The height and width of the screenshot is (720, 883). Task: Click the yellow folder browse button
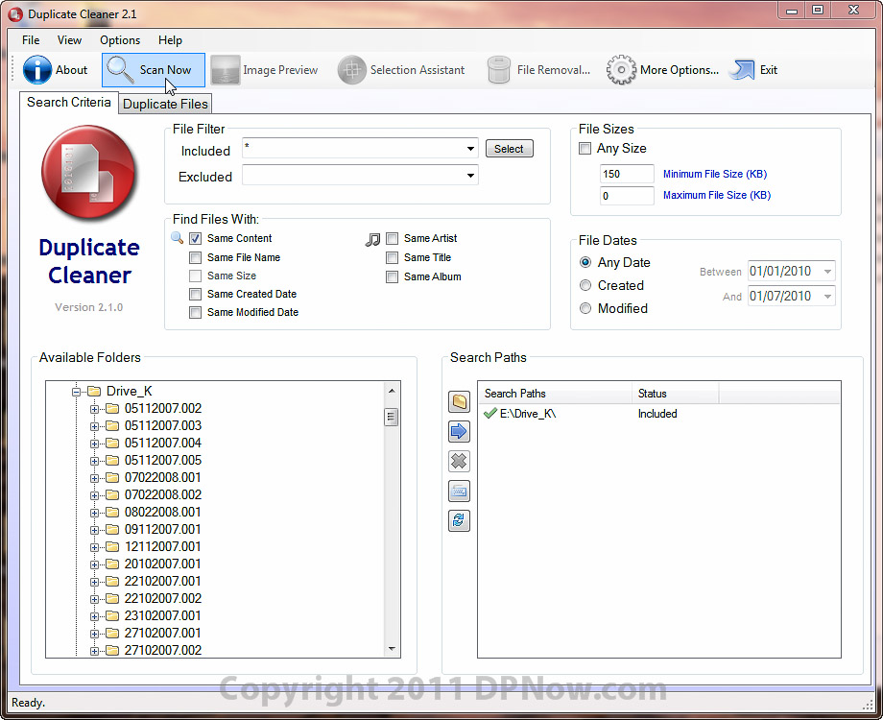point(460,402)
